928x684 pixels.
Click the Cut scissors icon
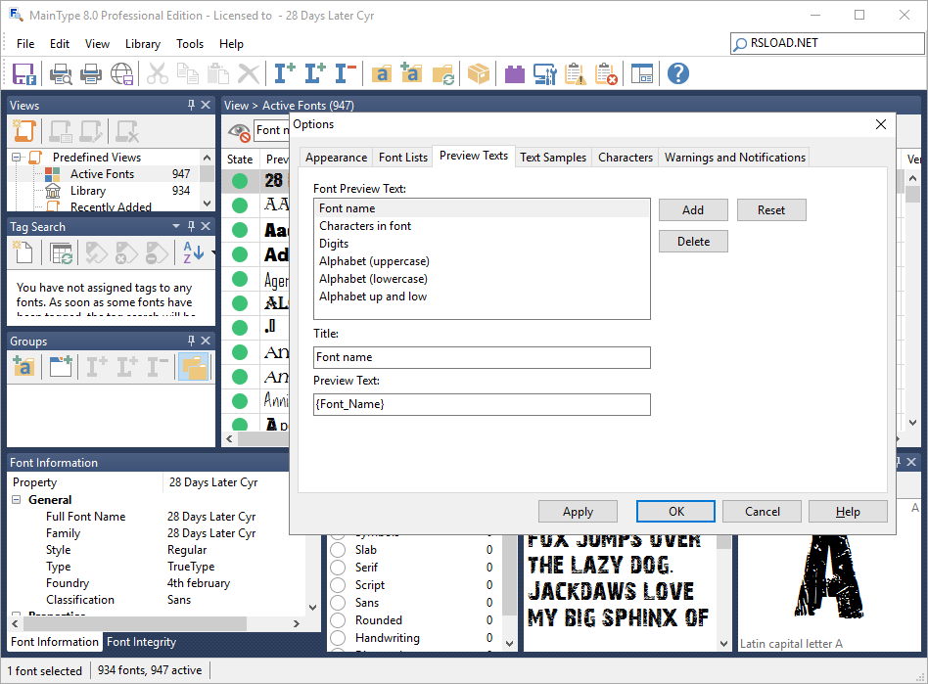(x=158, y=74)
